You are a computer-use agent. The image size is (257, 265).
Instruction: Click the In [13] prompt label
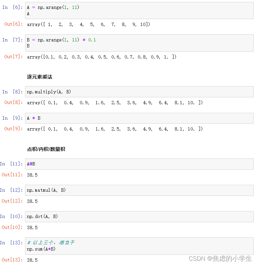pos(11,243)
